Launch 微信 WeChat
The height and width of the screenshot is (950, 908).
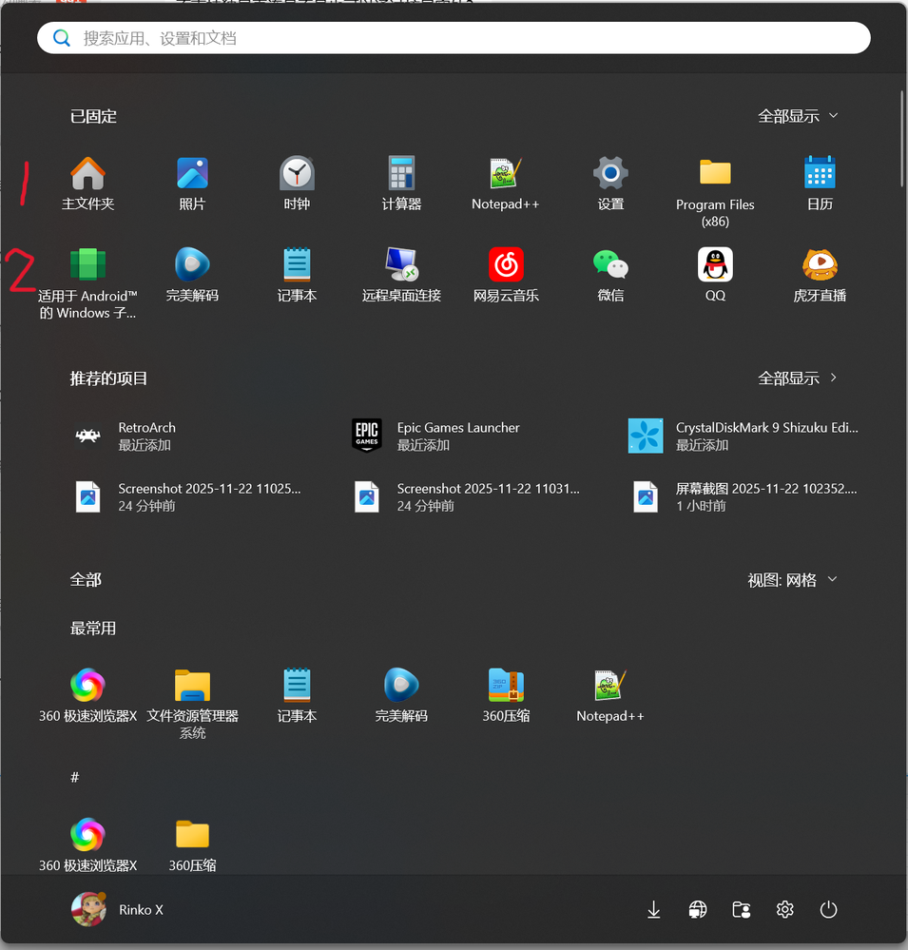(610, 275)
